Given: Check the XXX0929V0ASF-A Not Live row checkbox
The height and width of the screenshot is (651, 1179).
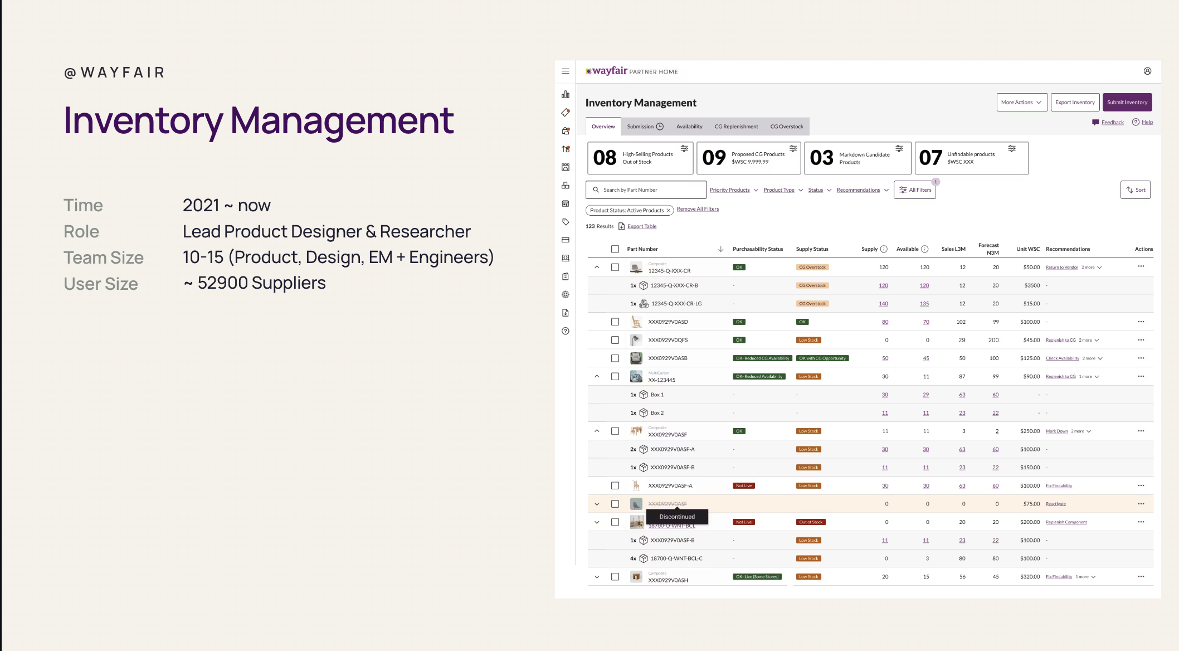Looking at the screenshot, I should click(615, 485).
